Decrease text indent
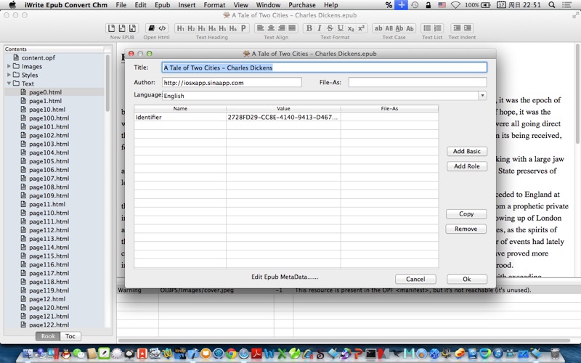 (457, 28)
